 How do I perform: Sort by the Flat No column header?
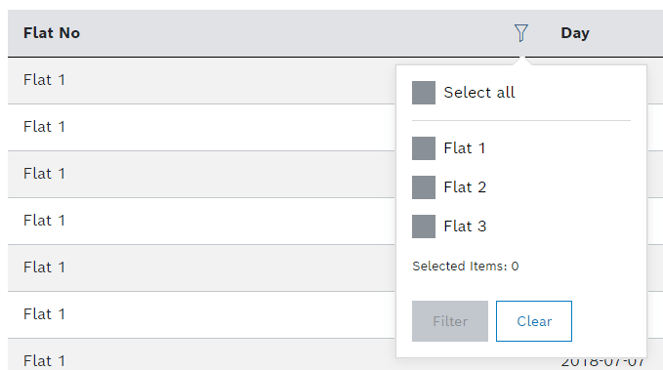coord(52,33)
